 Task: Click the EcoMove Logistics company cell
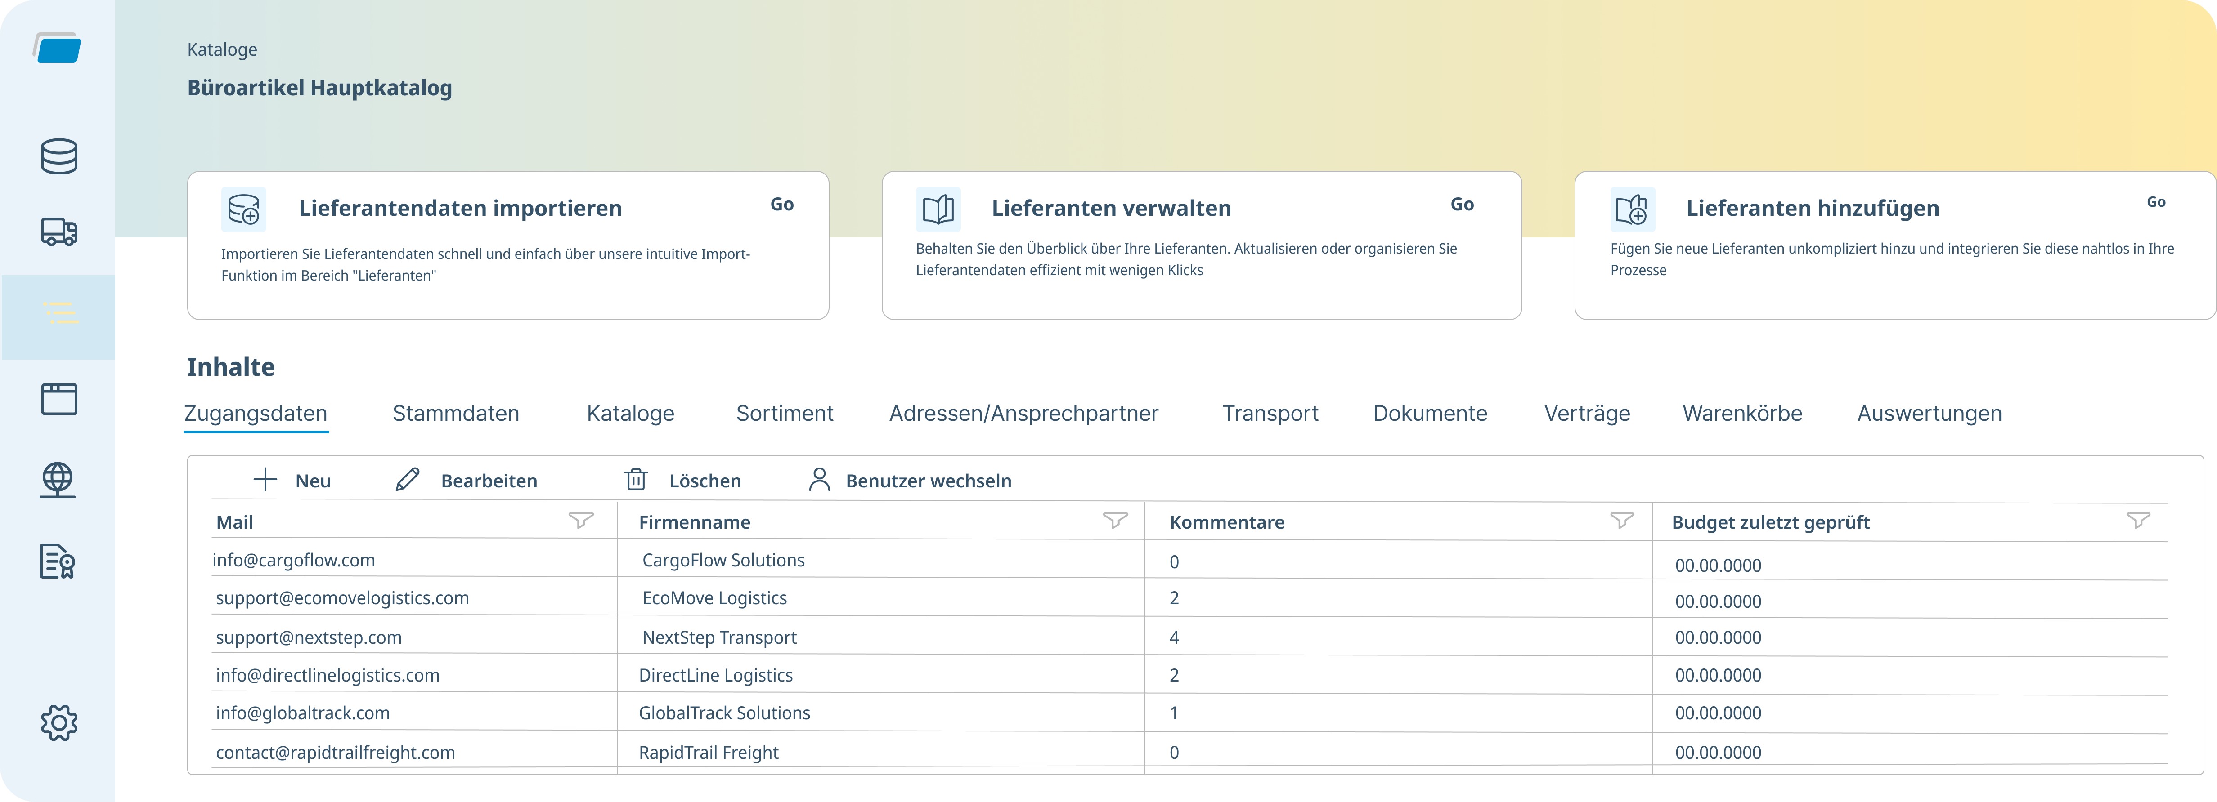tap(714, 598)
